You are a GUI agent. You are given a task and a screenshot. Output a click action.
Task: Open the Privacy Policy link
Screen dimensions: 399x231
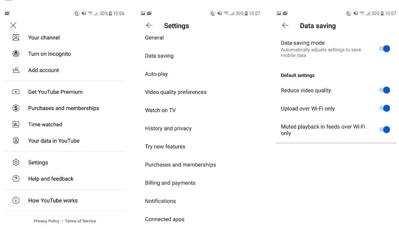(46, 221)
